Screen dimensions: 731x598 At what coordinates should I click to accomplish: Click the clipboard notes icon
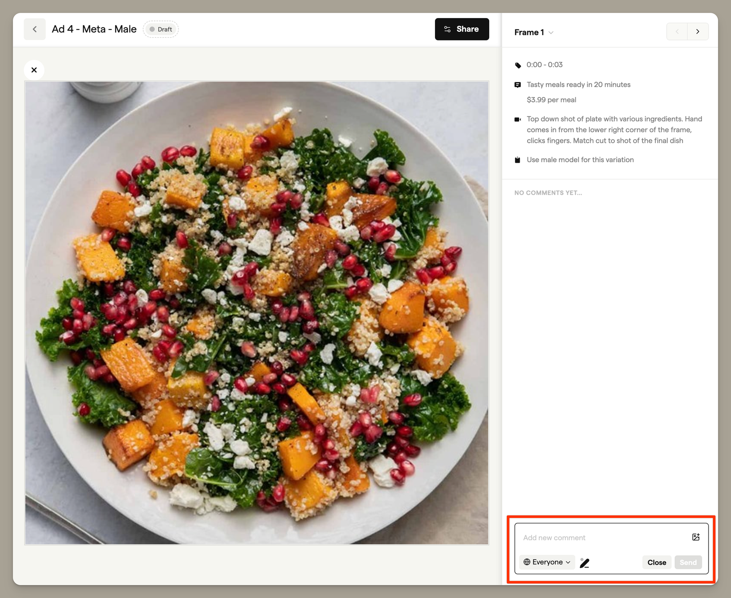tap(518, 160)
